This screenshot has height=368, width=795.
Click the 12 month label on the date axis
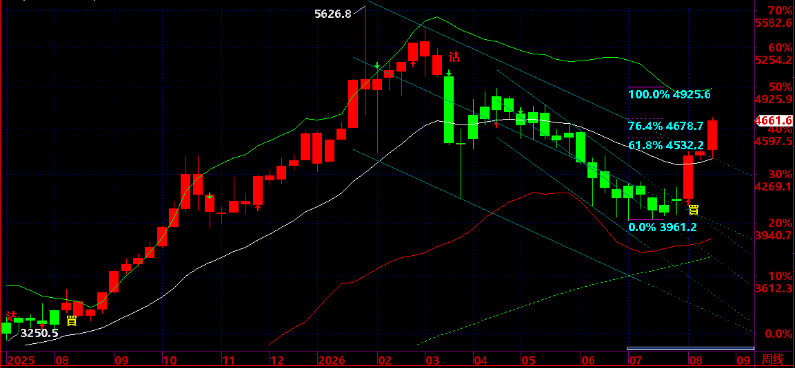click(x=276, y=360)
